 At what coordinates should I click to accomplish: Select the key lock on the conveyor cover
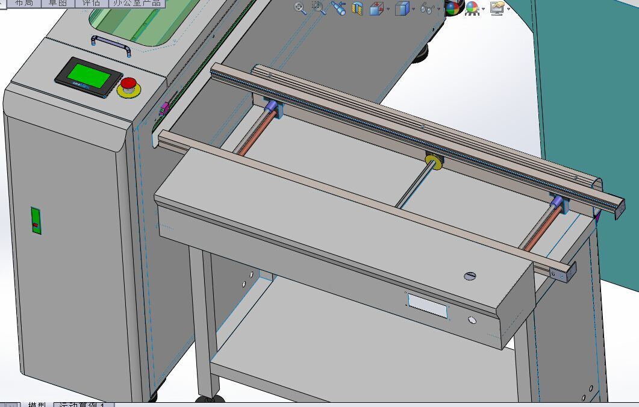tap(470, 276)
